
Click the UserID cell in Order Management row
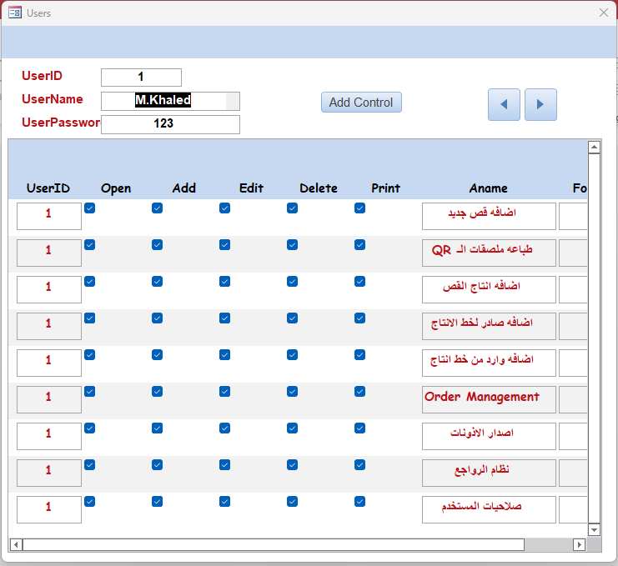[x=49, y=399]
